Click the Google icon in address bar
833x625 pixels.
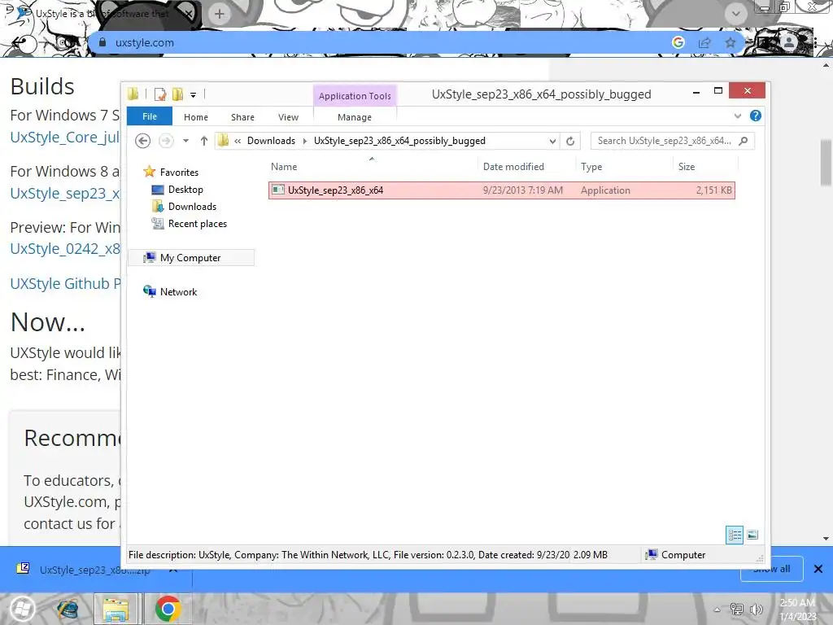(678, 42)
